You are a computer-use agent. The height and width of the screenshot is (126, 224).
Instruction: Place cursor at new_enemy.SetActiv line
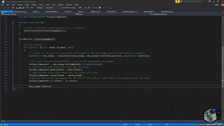coord(118,86)
